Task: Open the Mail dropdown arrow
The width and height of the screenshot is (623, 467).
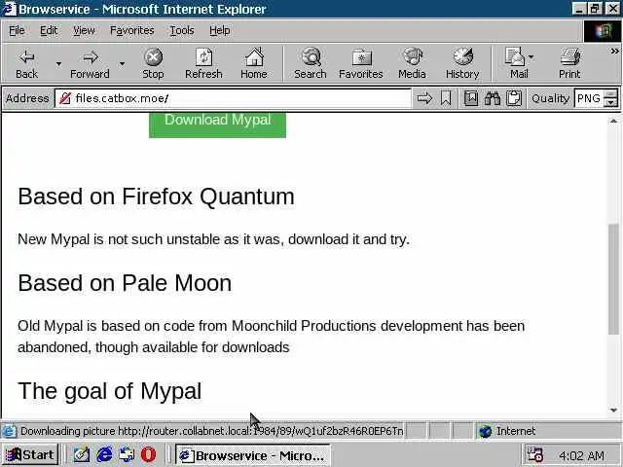Action: [x=531, y=57]
